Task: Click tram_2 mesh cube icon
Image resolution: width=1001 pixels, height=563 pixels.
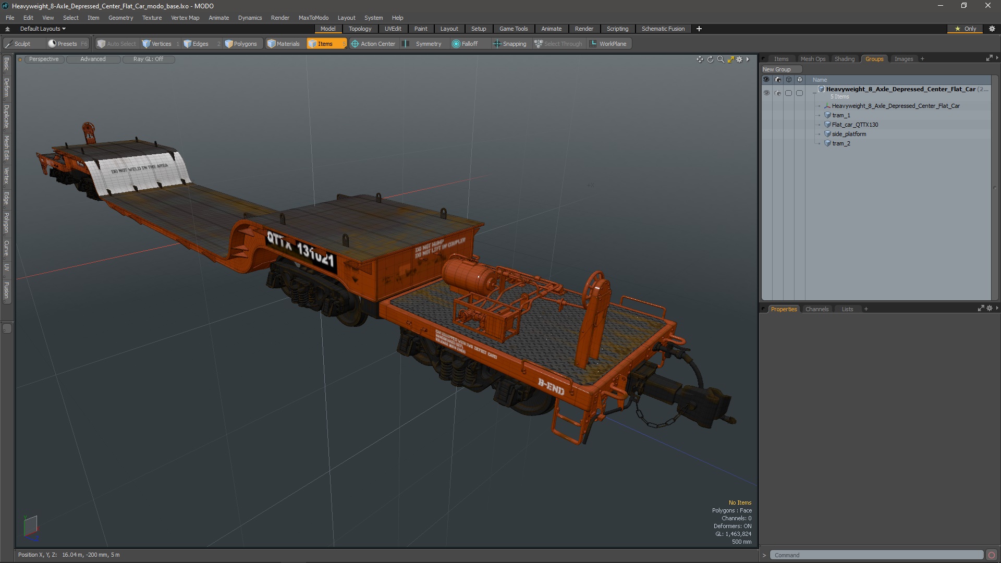Action: (827, 143)
